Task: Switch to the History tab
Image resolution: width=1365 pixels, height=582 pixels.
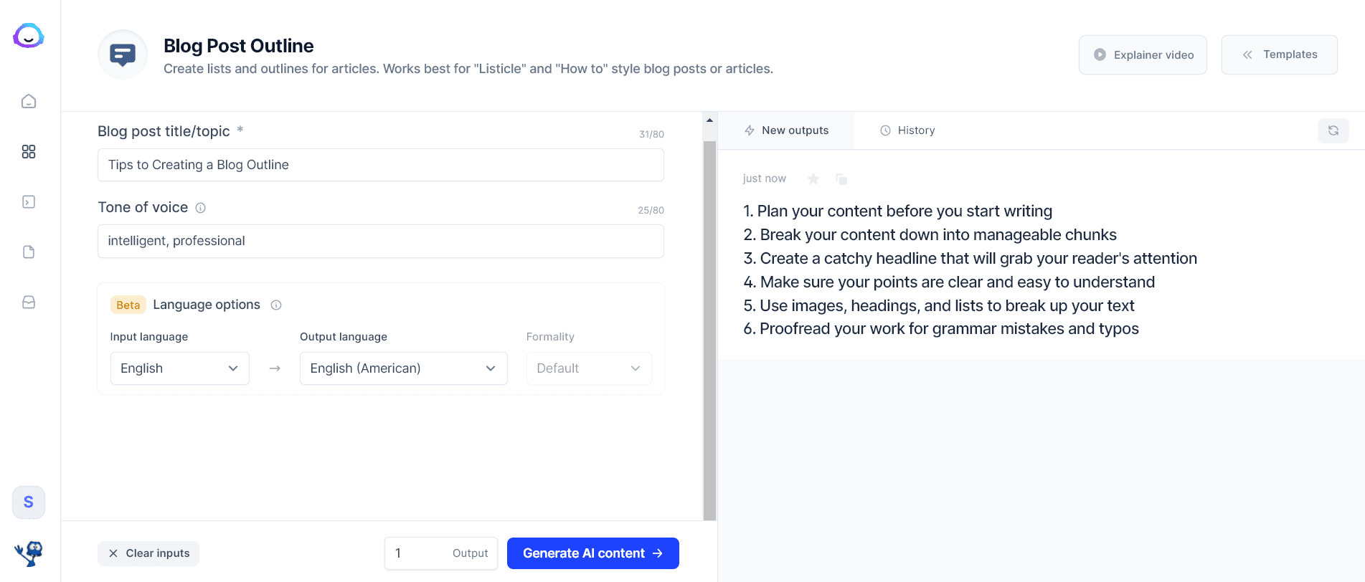Action: [907, 130]
